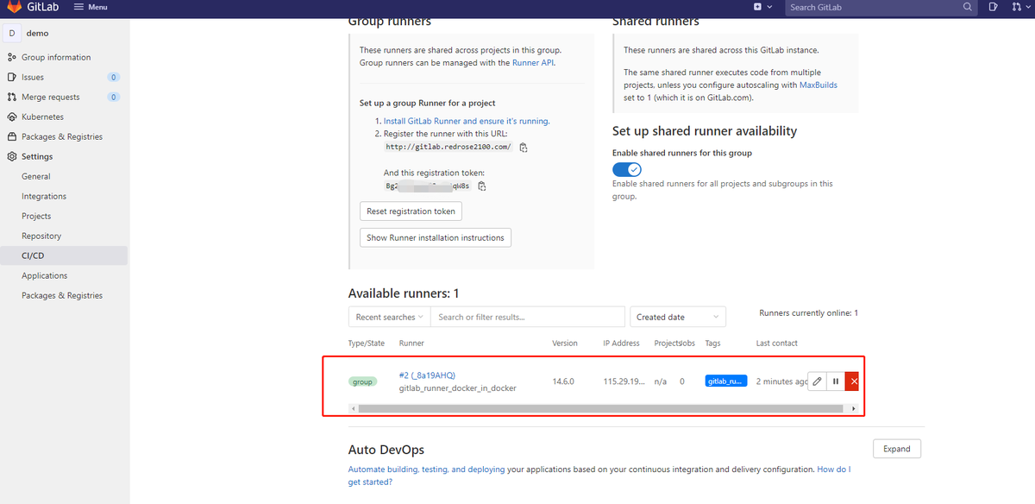Open the create new plus dropdown
Viewport: 1035px width, 504px height.
pos(761,7)
